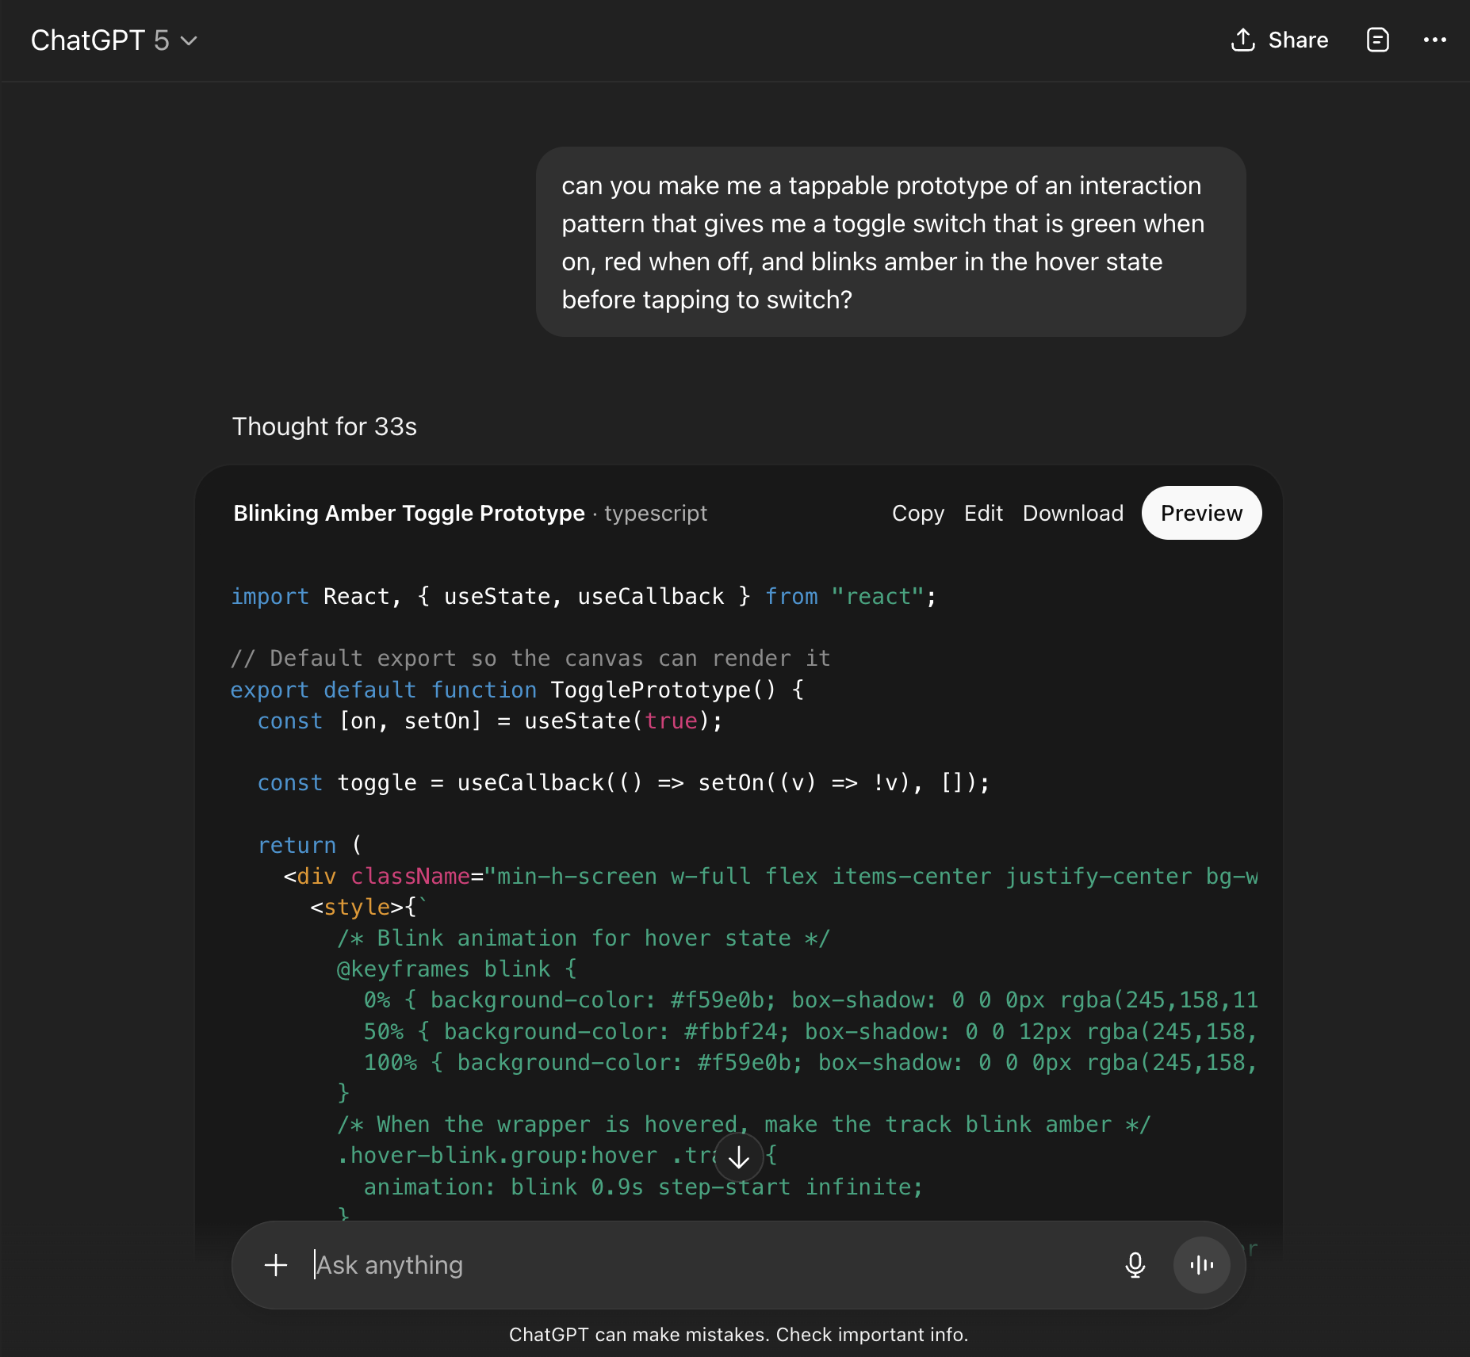Jump to bottom with the down-arrow button

tap(738, 1157)
